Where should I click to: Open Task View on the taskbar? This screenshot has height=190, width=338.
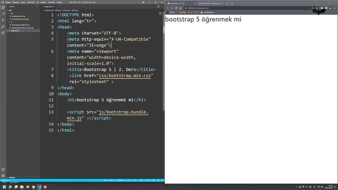16,187
